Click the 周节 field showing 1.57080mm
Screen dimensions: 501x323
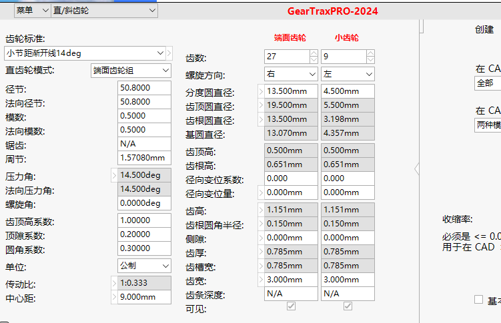[144, 158]
